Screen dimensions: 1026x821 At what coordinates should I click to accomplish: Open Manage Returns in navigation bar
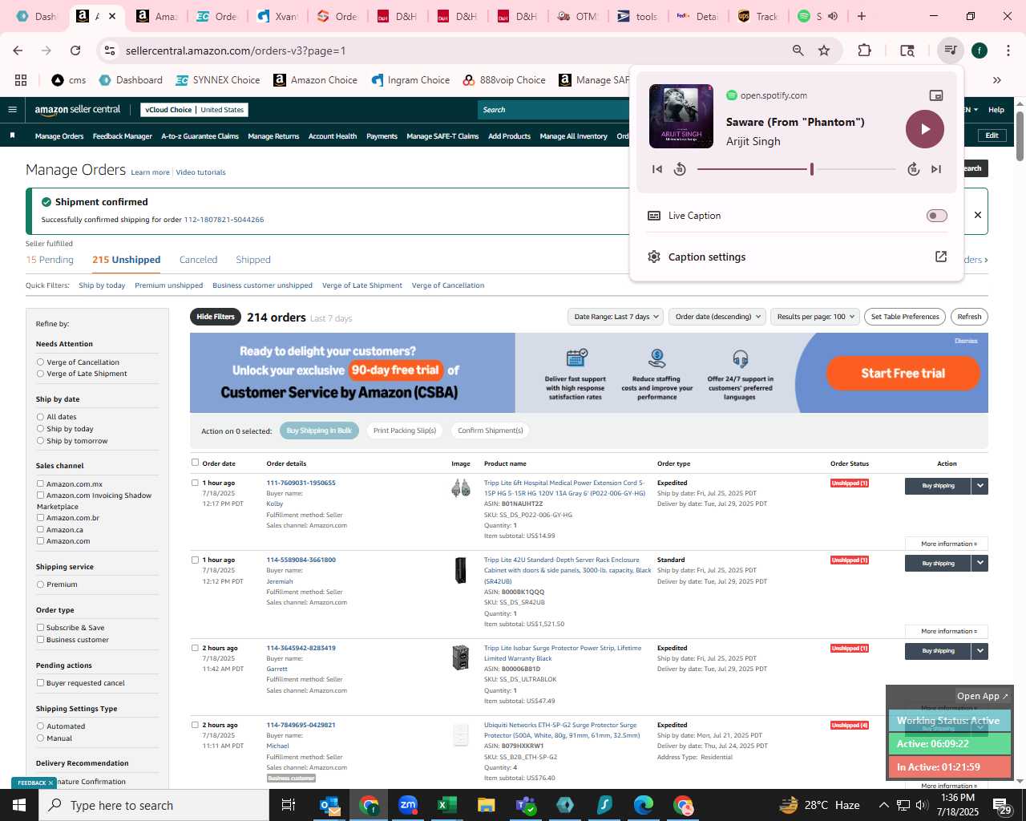tap(273, 136)
